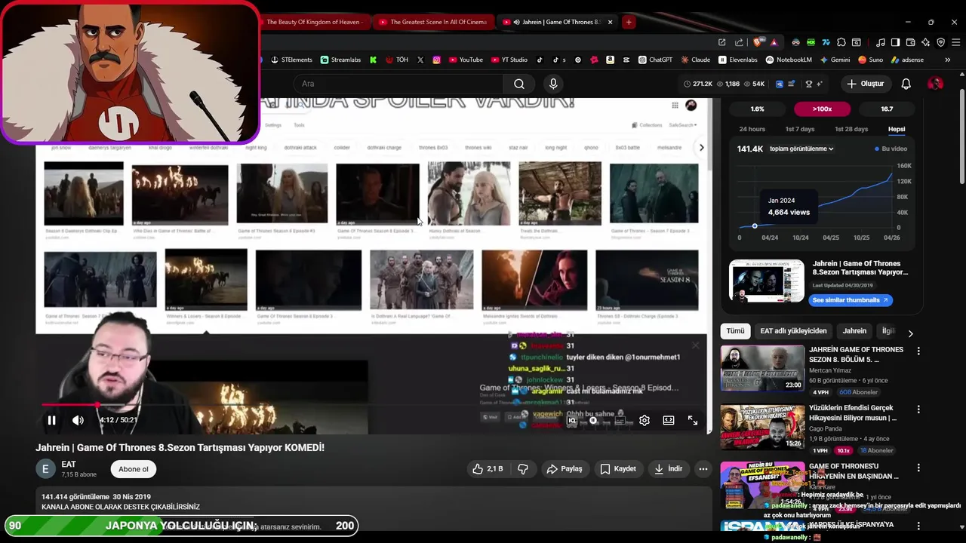Save video with Kaydet button
Image resolution: width=966 pixels, height=543 pixels.
click(618, 469)
